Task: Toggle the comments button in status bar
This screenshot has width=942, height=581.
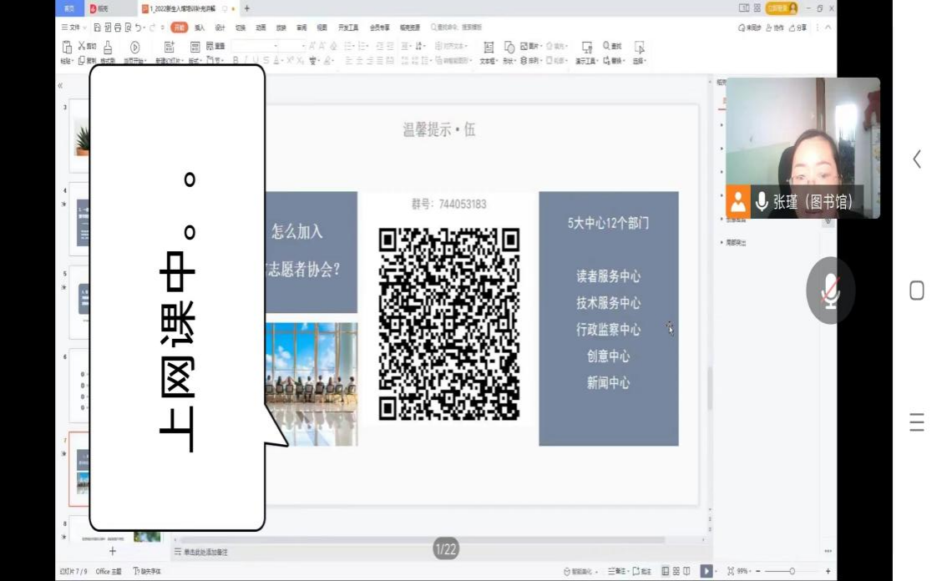Action: [641, 571]
